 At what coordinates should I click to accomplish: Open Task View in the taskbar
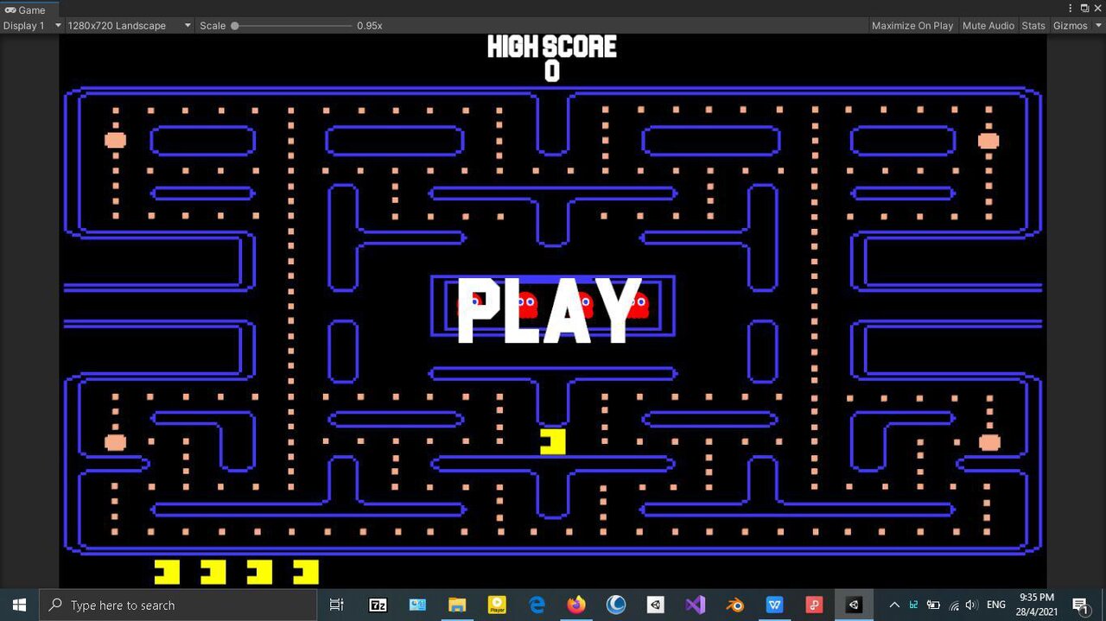tap(337, 605)
